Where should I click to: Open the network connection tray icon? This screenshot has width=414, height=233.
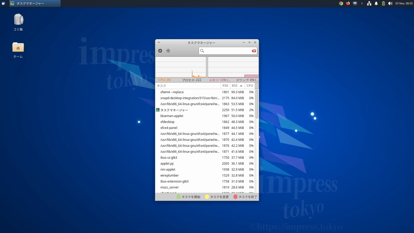pos(369,3)
